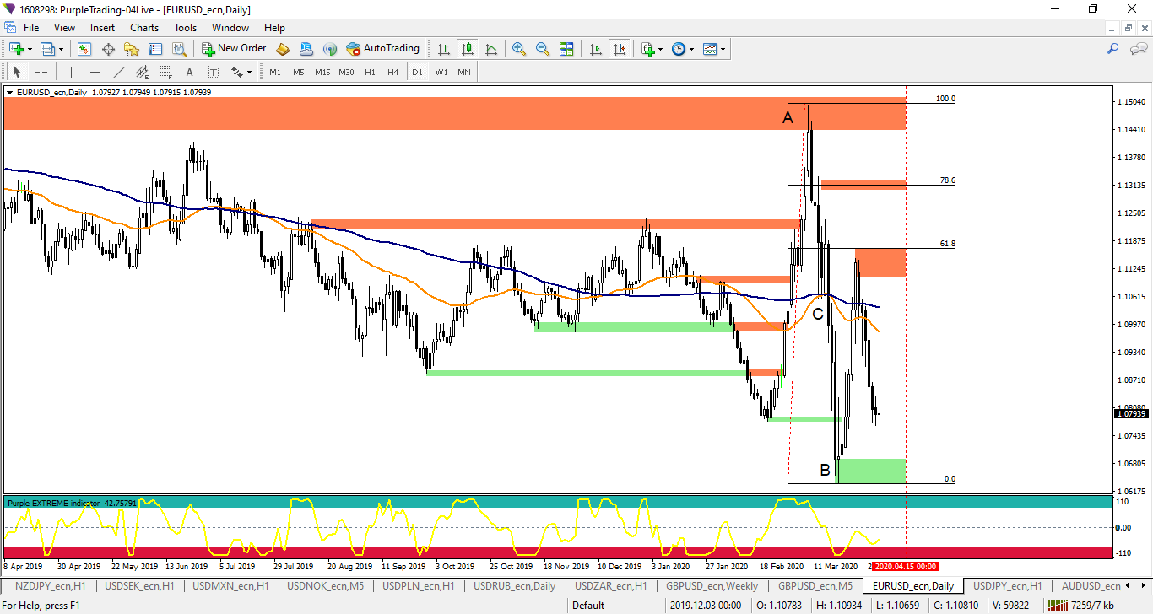This screenshot has width=1153, height=614.
Task: Switch the chart to Candlesticks mode
Action: [x=467, y=49]
